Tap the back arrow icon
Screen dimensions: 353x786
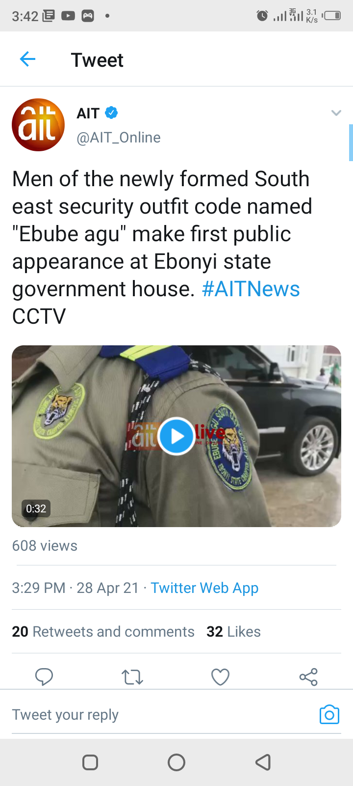coord(27,59)
